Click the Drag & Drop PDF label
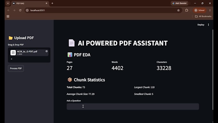The height and width of the screenshot is (123, 218). pos(16,45)
